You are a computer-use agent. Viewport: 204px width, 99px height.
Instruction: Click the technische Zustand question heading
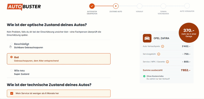pos(49,85)
